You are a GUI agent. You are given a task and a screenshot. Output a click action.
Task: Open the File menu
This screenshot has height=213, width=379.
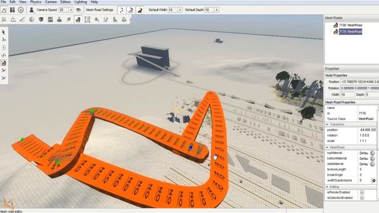[4, 2]
